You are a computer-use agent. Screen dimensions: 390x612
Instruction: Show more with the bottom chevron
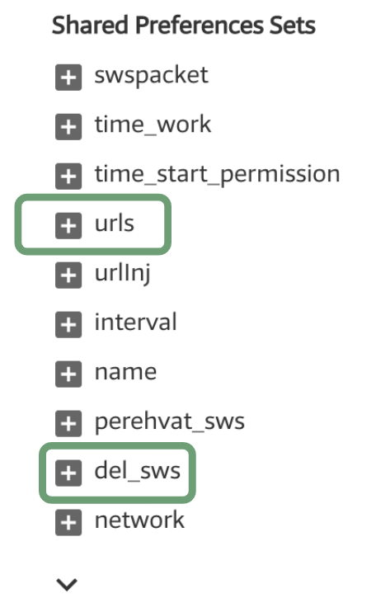[67, 584]
